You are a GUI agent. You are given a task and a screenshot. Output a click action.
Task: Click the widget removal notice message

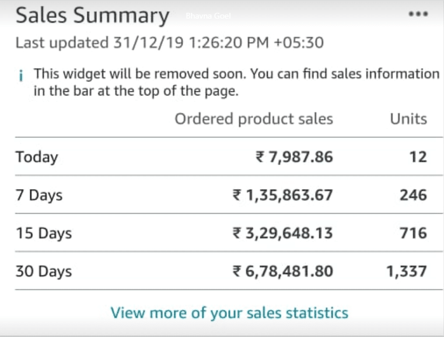pyautogui.click(x=237, y=83)
